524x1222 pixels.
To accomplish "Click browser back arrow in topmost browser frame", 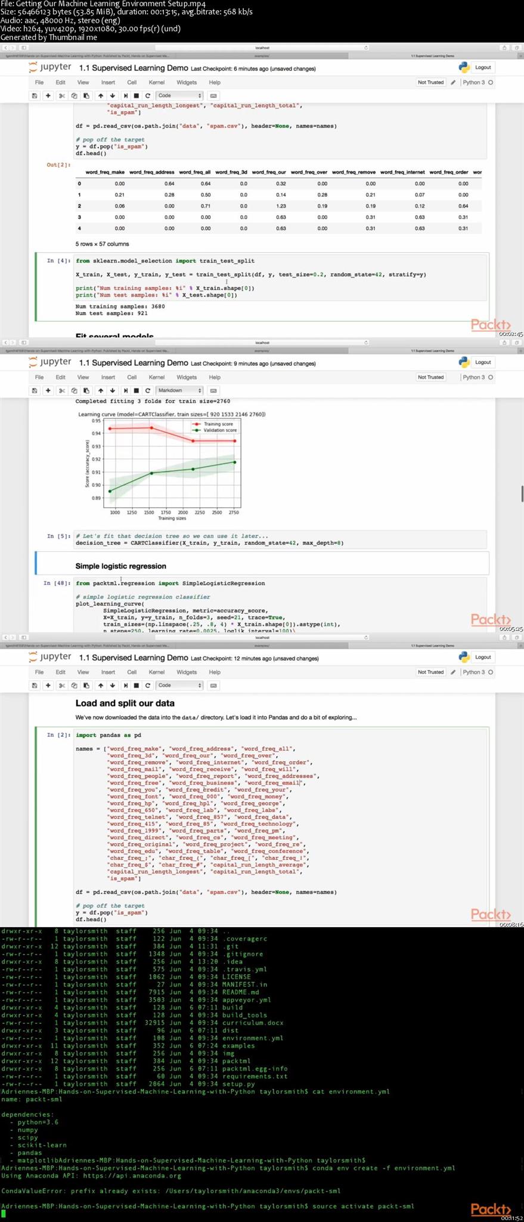I will tap(5, 48).
